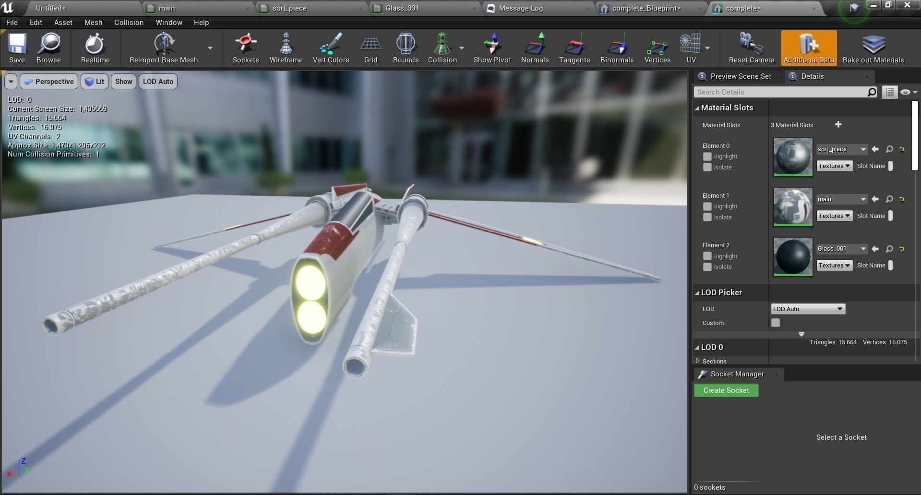Click the Create Socket button
The height and width of the screenshot is (495, 921).
tap(726, 390)
